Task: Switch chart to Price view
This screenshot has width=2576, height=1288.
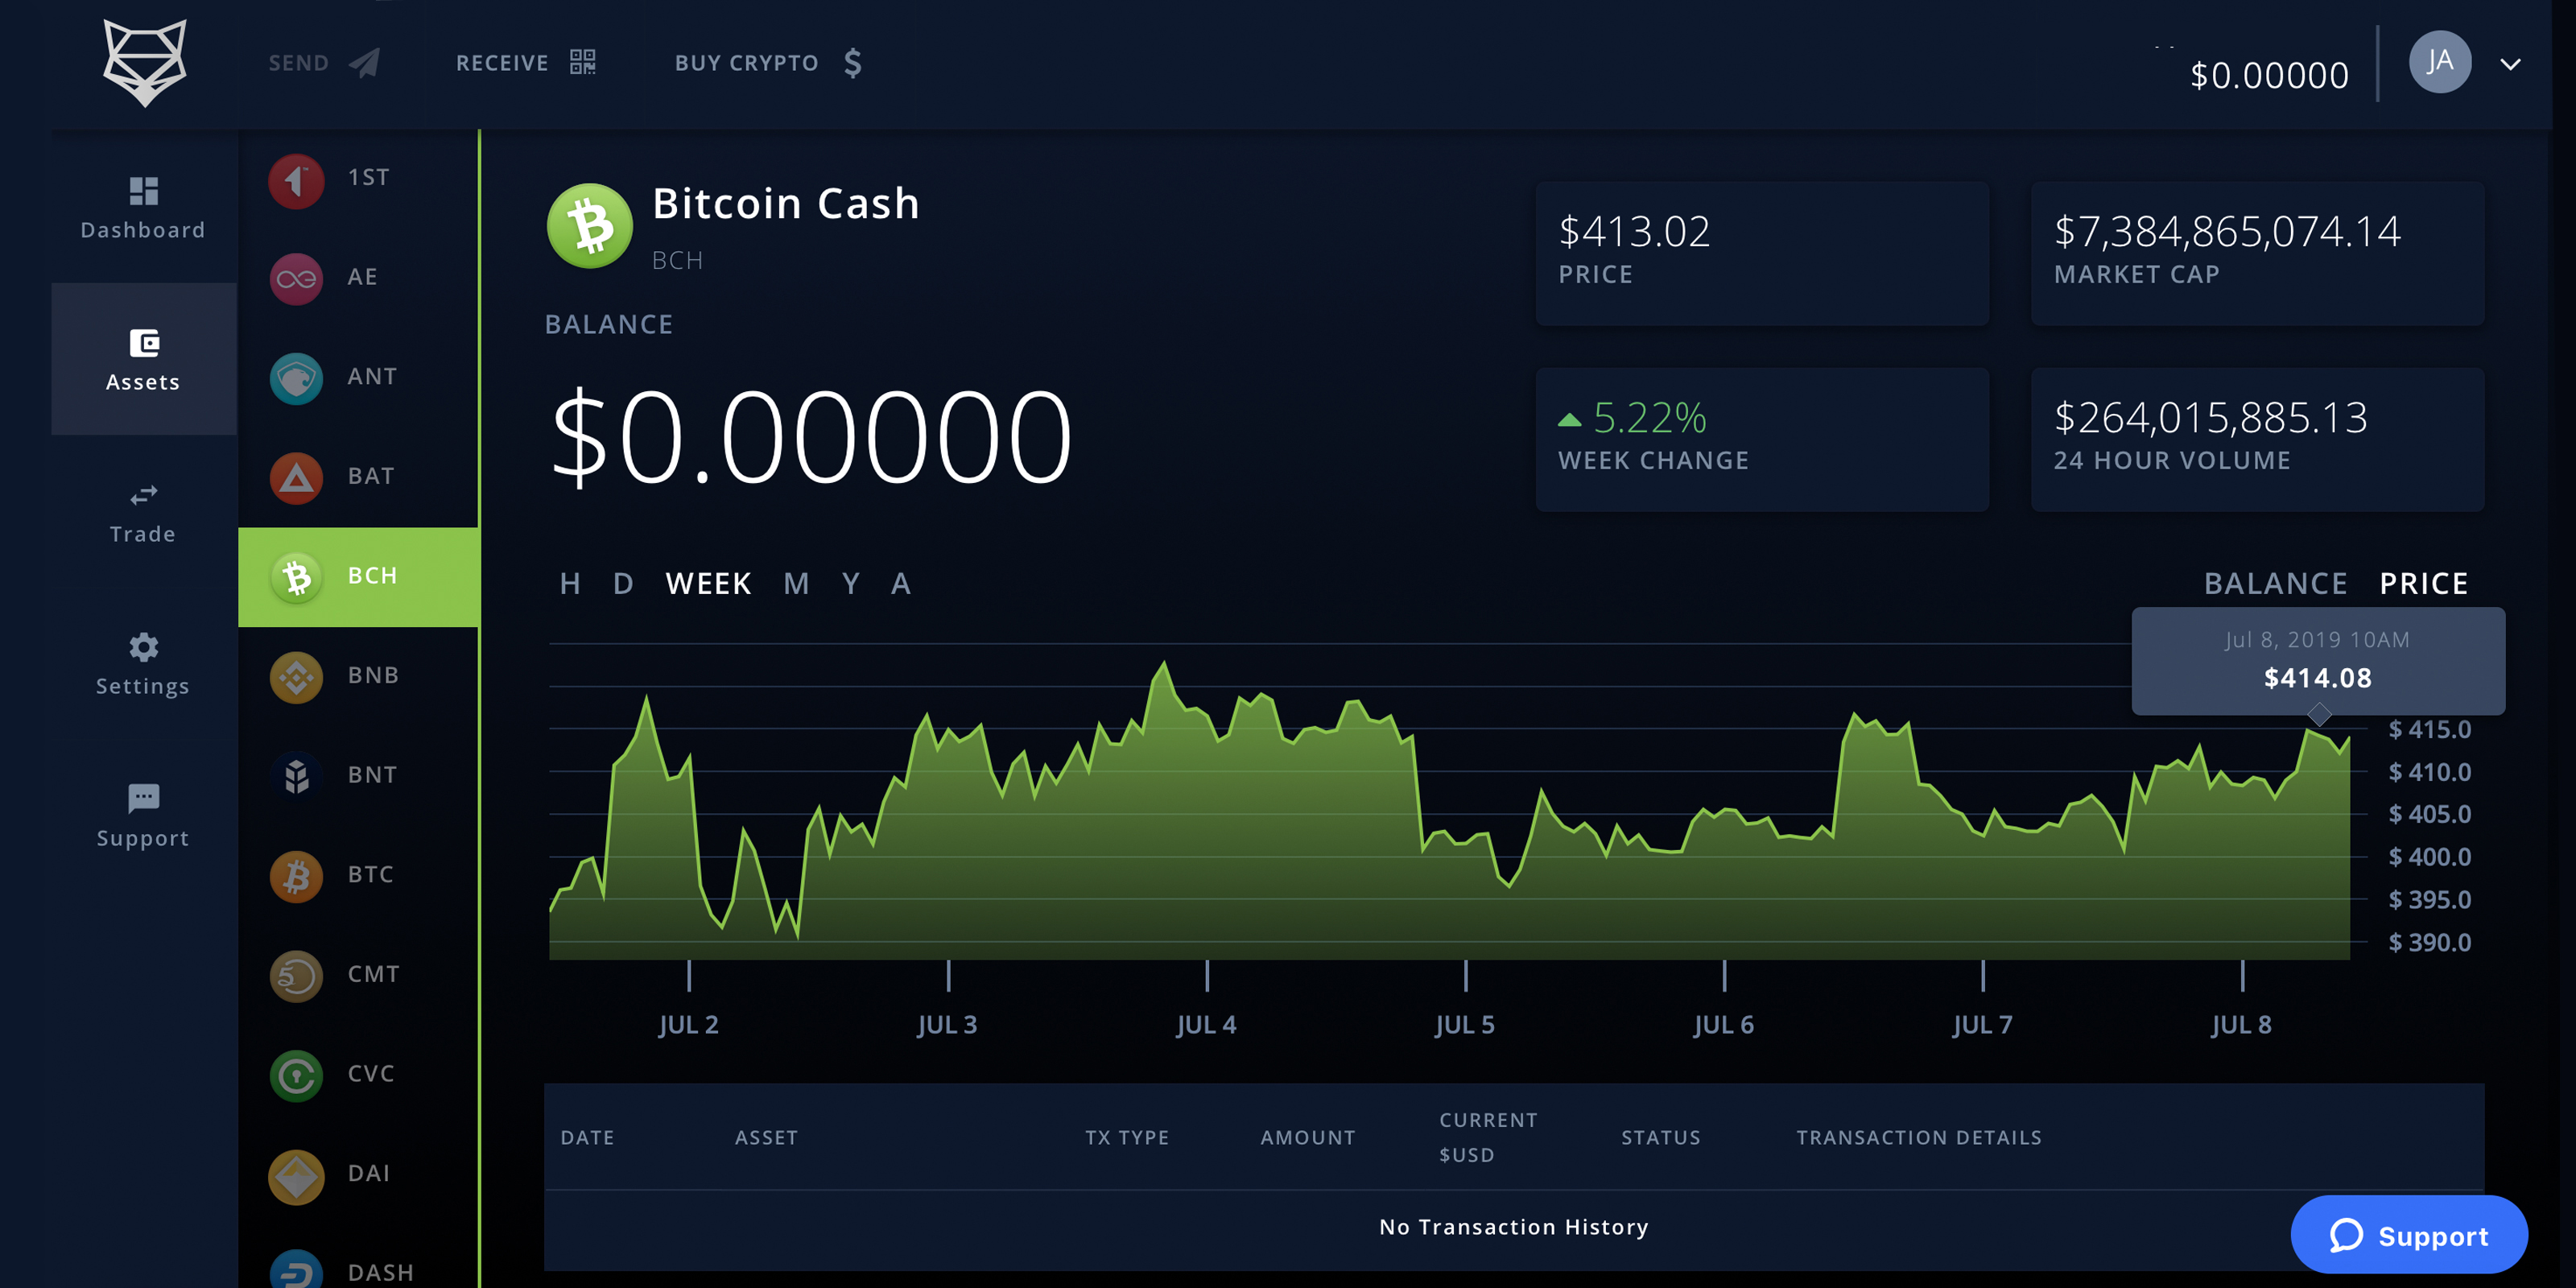Action: (2423, 583)
